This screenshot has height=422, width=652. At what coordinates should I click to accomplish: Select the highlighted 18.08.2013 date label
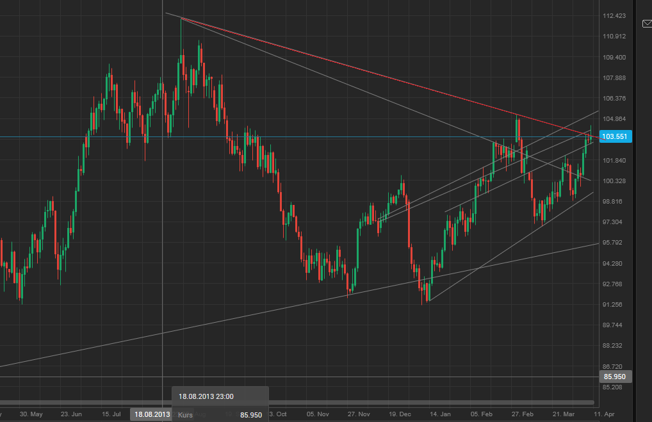[151, 414]
